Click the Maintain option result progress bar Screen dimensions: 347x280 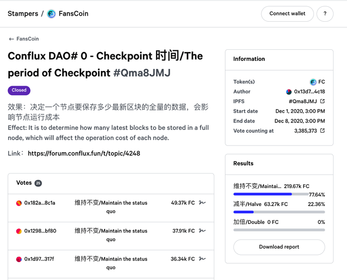(x=271, y=194)
